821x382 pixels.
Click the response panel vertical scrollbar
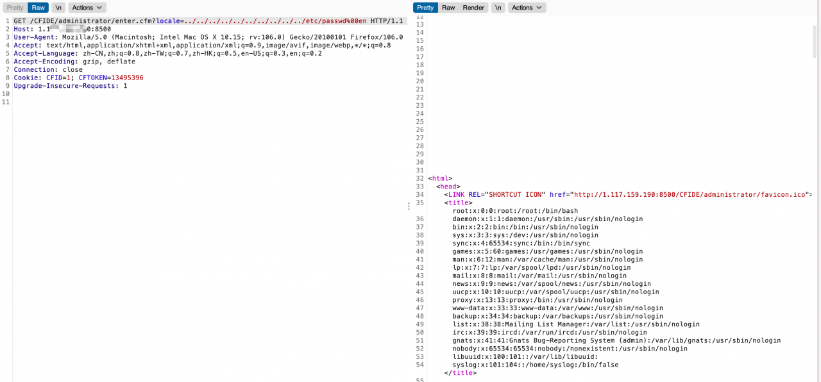pyautogui.click(x=815, y=42)
